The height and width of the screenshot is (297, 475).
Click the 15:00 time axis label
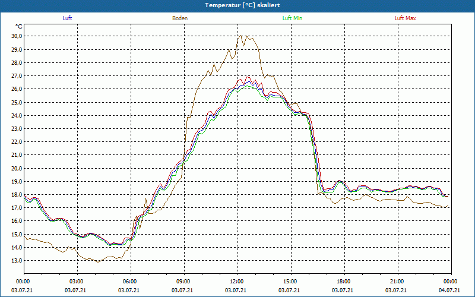tap(289, 282)
